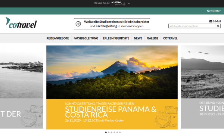Open the Cotravel menu item
224x140 pixels.
(x=170, y=38)
